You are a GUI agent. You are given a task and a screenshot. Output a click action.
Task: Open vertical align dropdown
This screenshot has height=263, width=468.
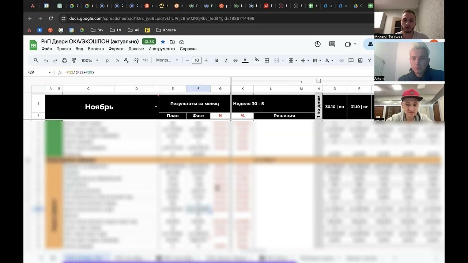click(305, 60)
